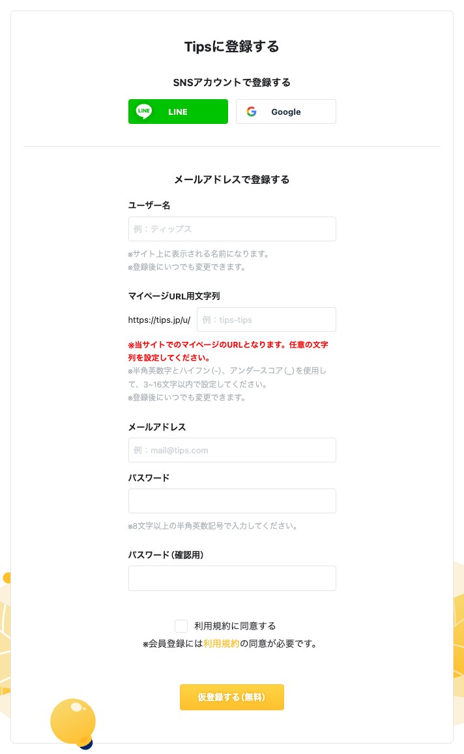Click the https://tips.jp/u/ prefix text
This screenshot has height=754, width=464.
coord(160,320)
